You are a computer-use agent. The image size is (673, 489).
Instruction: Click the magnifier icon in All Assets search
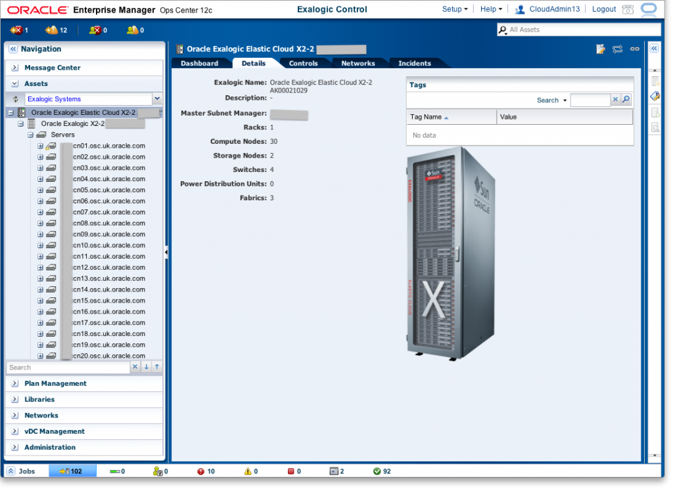point(503,30)
